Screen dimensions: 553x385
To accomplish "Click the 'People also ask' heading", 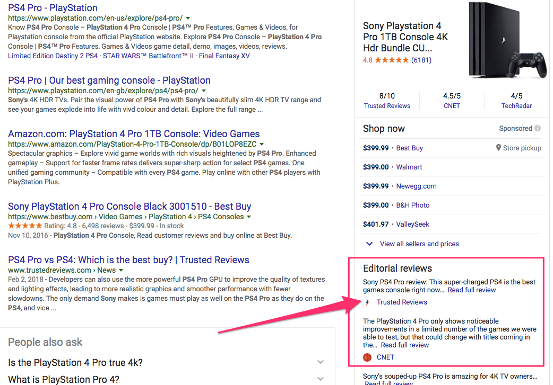I will tap(45, 342).
